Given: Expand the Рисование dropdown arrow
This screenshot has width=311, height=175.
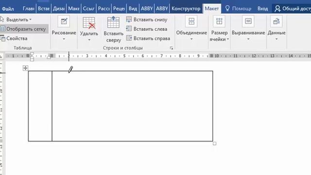Looking at the screenshot, I should point(64,39).
